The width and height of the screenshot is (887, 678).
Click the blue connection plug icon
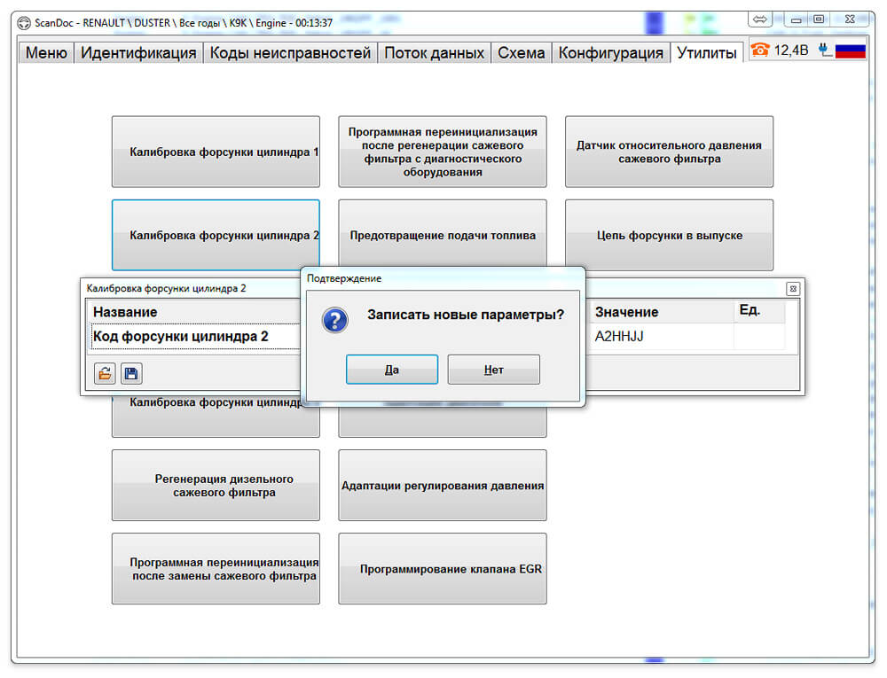tap(825, 51)
